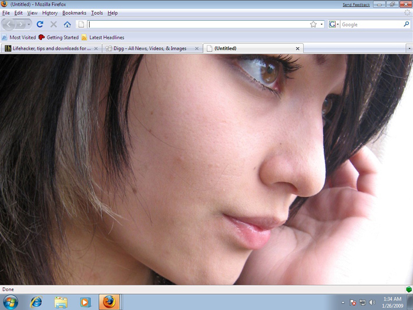
Task: Click the Digg tab favicon
Action: point(109,48)
